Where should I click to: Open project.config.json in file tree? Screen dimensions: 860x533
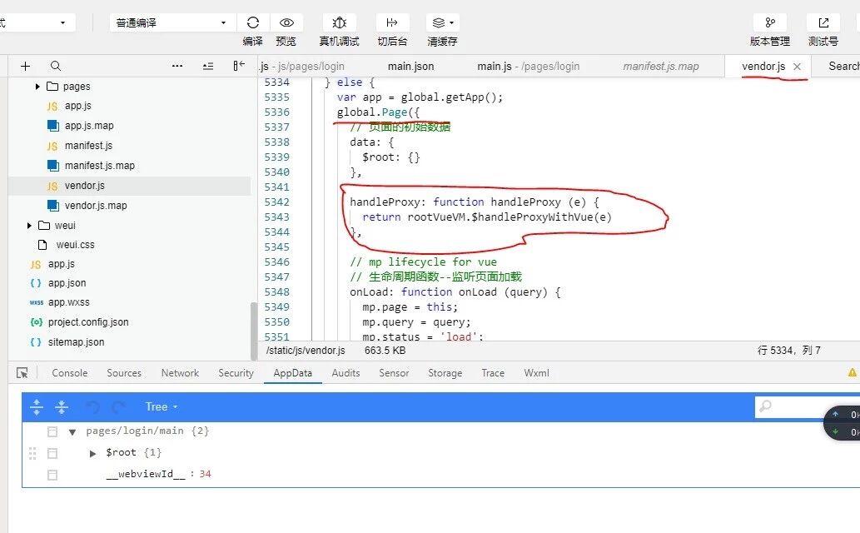[87, 322]
